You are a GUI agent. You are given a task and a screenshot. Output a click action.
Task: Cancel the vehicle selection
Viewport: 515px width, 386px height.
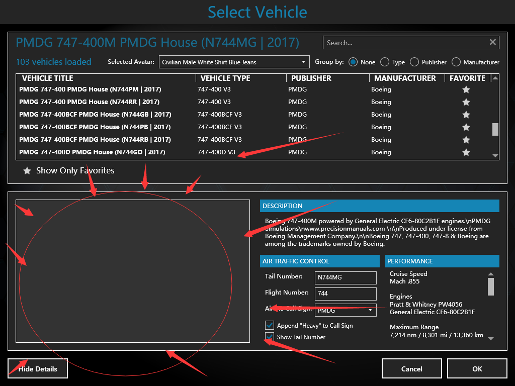coord(411,368)
